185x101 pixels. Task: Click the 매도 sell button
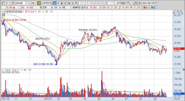[153, 7]
